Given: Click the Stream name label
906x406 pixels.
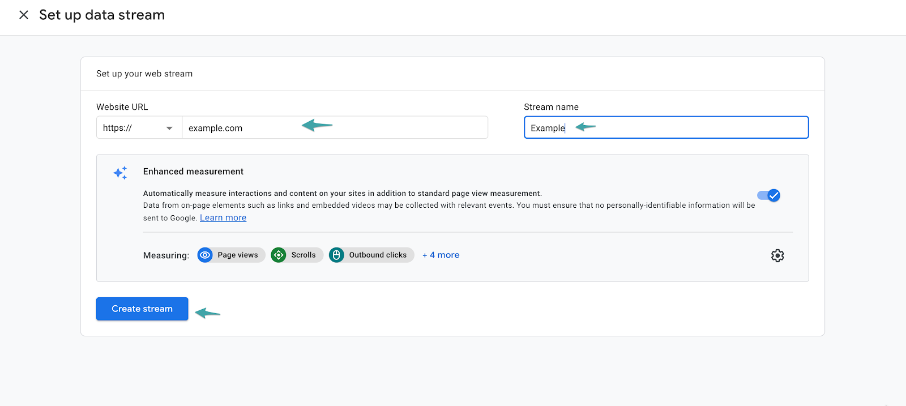Looking at the screenshot, I should [551, 107].
